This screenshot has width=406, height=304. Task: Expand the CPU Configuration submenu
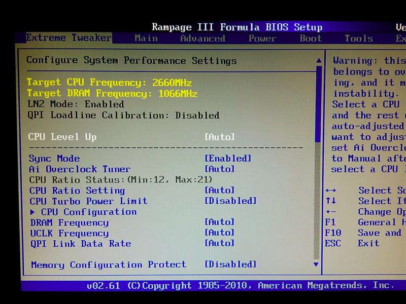(x=88, y=212)
